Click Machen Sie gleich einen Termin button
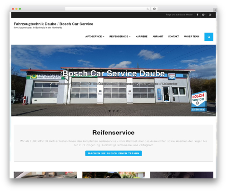 [x=113, y=153]
